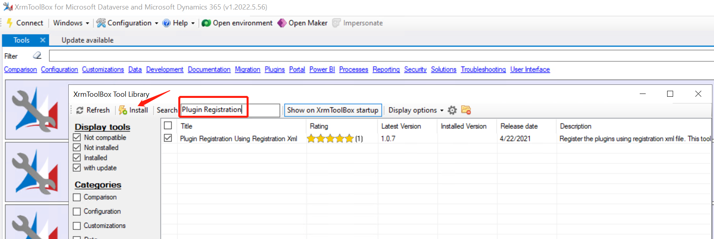Expand the Help dropdown arrow
Screen dimensions: 714x239
pyautogui.click(x=193, y=23)
